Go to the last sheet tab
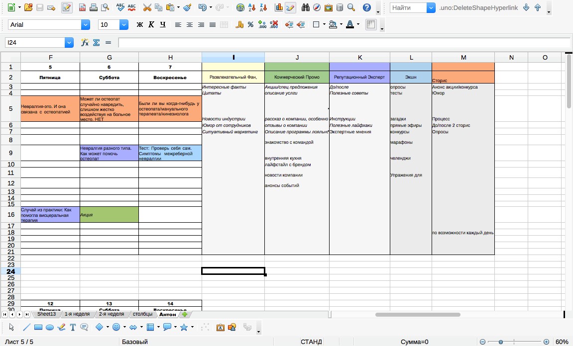The width and height of the screenshot is (573, 346). click(27, 314)
